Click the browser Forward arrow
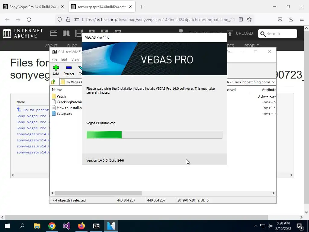Image resolution: width=309 pixels, height=232 pixels. point(18,20)
